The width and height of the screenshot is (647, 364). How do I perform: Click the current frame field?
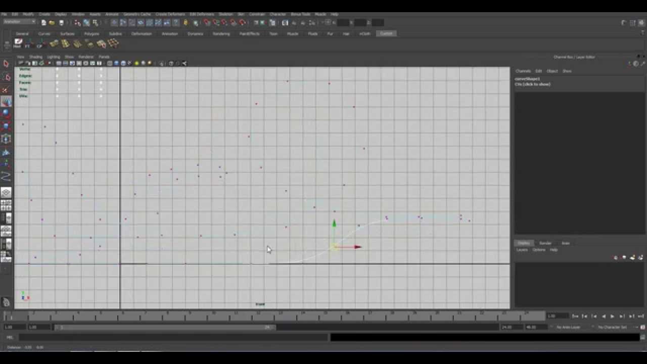[x=558, y=316]
